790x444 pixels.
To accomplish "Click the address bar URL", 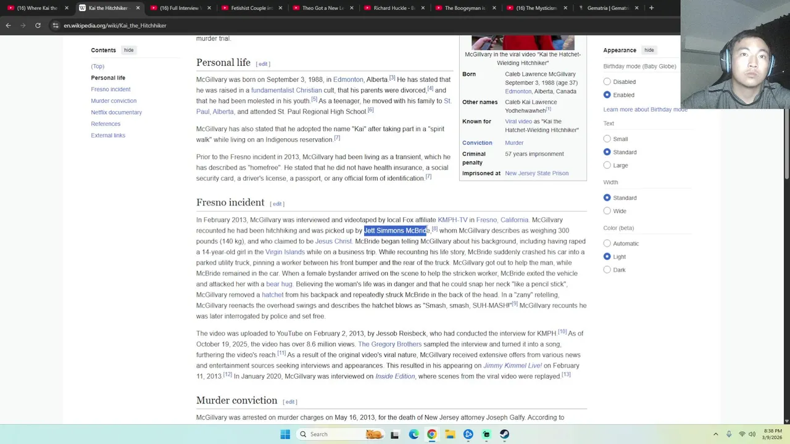I will (115, 25).
